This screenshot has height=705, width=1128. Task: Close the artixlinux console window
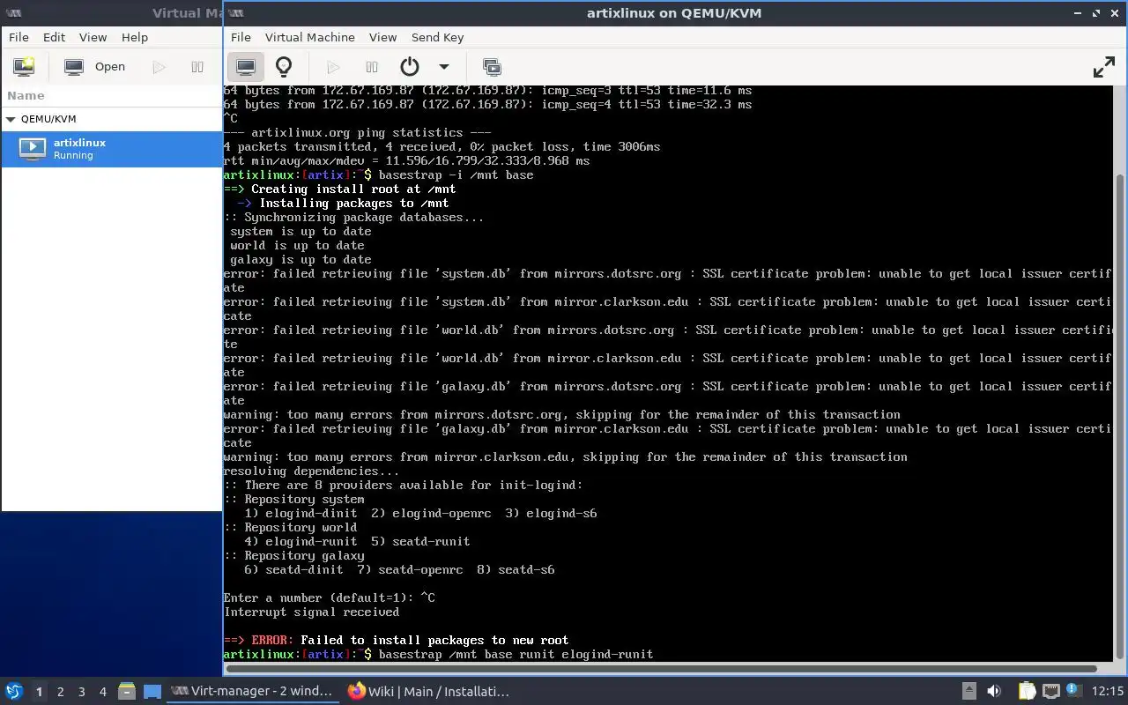point(1115,13)
